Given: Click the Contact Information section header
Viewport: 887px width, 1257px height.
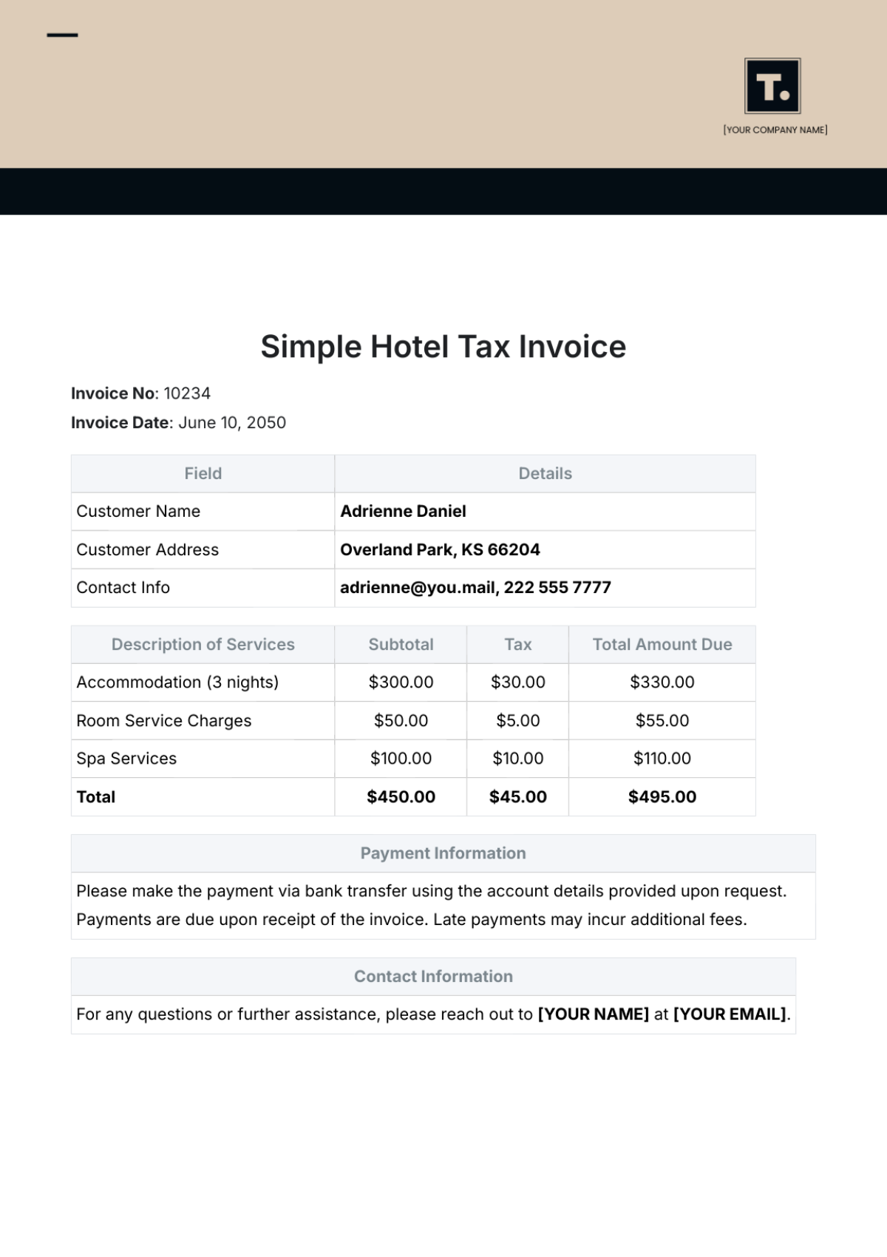Looking at the screenshot, I should pos(433,976).
